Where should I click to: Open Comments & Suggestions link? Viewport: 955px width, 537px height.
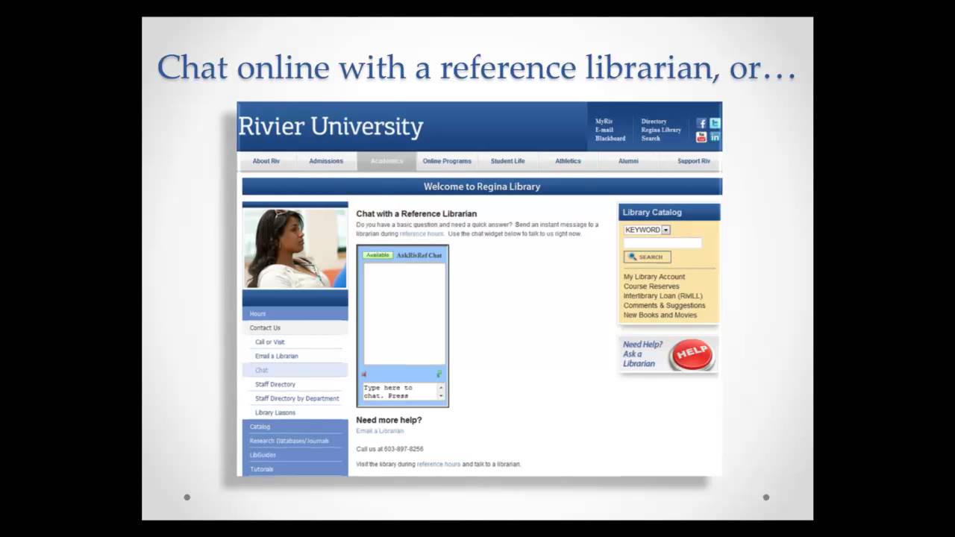(664, 306)
